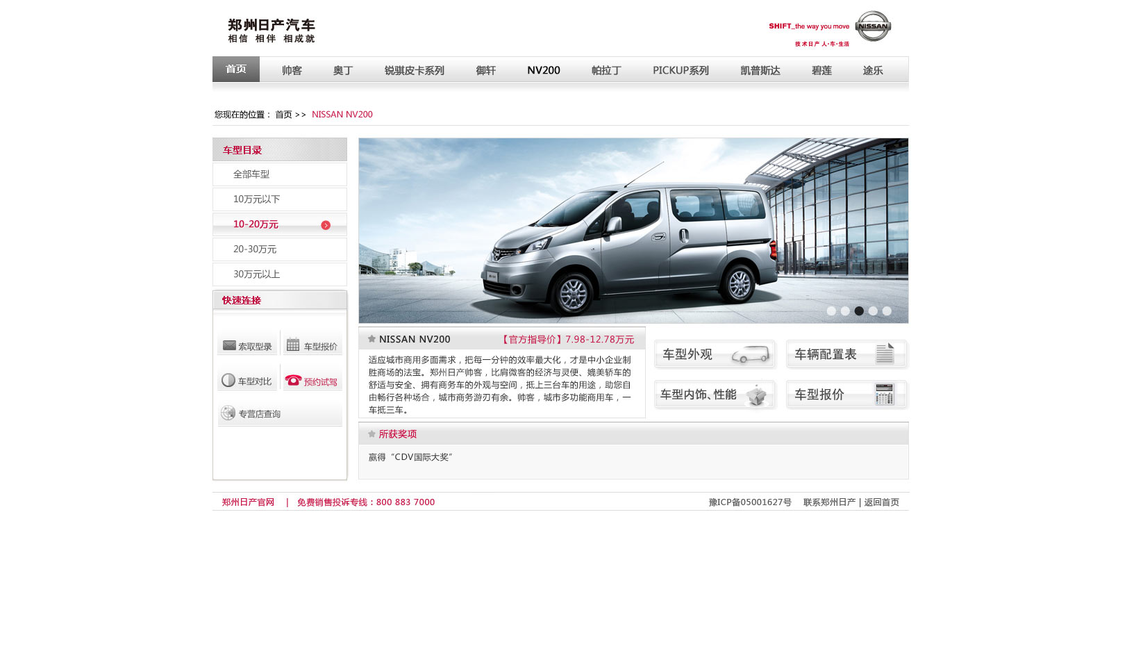Open the 奥丁 navigation item
The width and height of the screenshot is (1127, 658).
343,70
